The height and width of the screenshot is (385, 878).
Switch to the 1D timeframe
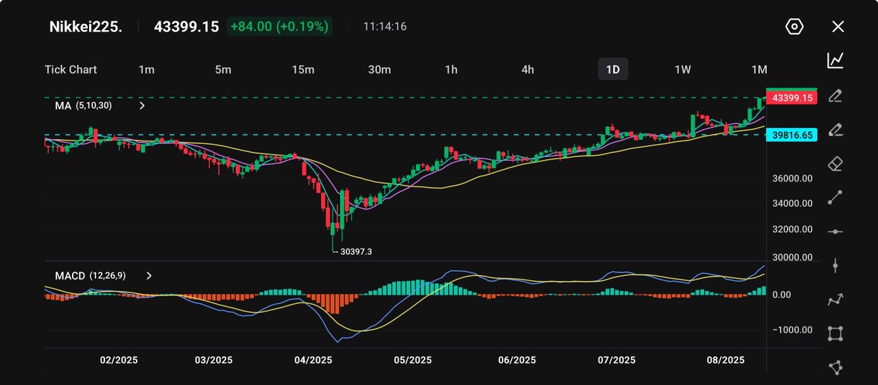click(x=613, y=69)
